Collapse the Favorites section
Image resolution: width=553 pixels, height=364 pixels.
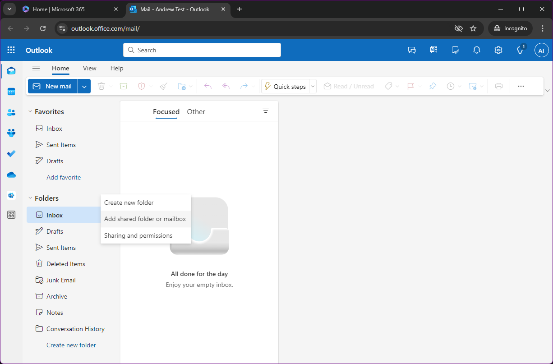point(30,111)
